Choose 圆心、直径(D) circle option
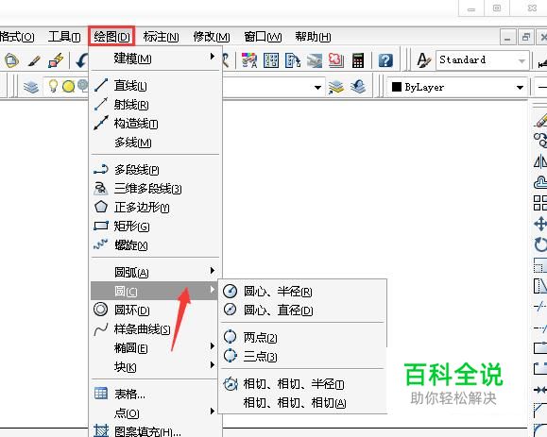This screenshot has height=437, width=547. pos(303,310)
